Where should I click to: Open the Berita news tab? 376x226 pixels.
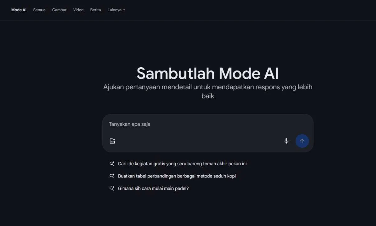[x=95, y=10]
